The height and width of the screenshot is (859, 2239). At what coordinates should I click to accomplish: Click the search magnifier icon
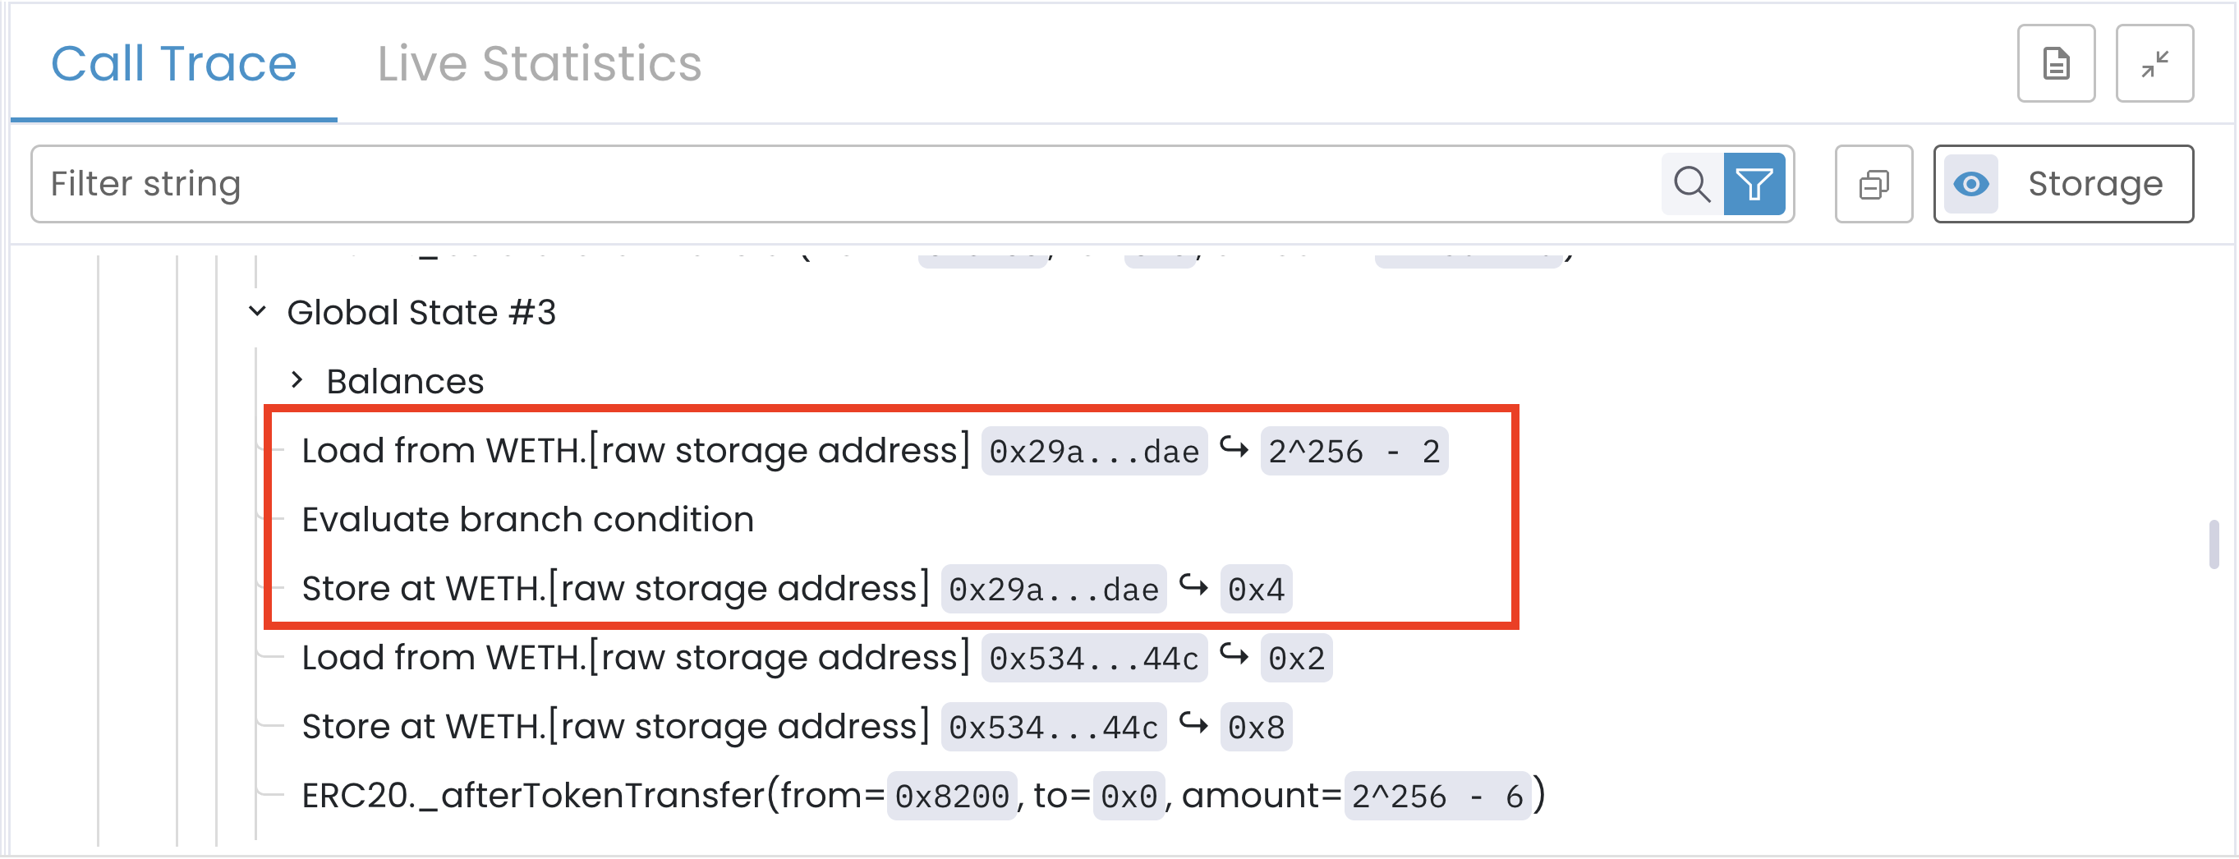(x=1690, y=183)
